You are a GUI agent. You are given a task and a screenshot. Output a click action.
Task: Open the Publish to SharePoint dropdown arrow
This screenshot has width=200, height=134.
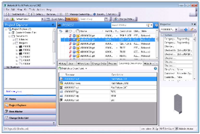[x=86, y=69]
